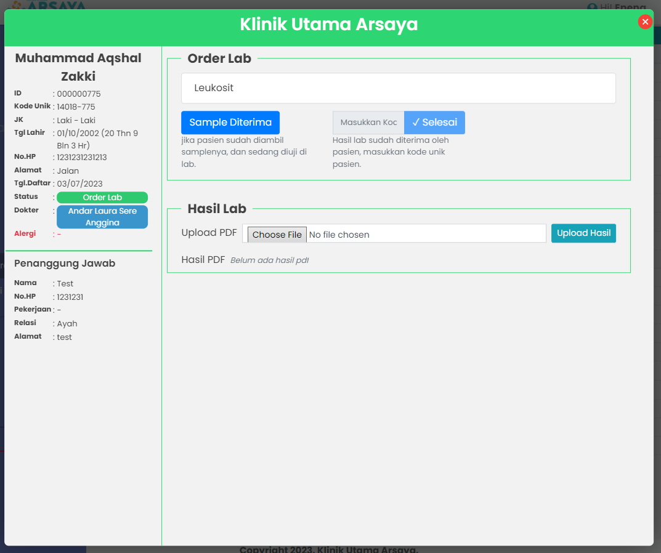Click the user profile icon beside Hi! greeting

click(593, 7)
